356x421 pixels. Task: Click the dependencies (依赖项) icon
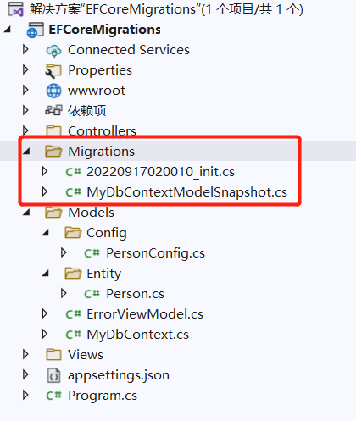pyautogui.click(x=53, y=110)
